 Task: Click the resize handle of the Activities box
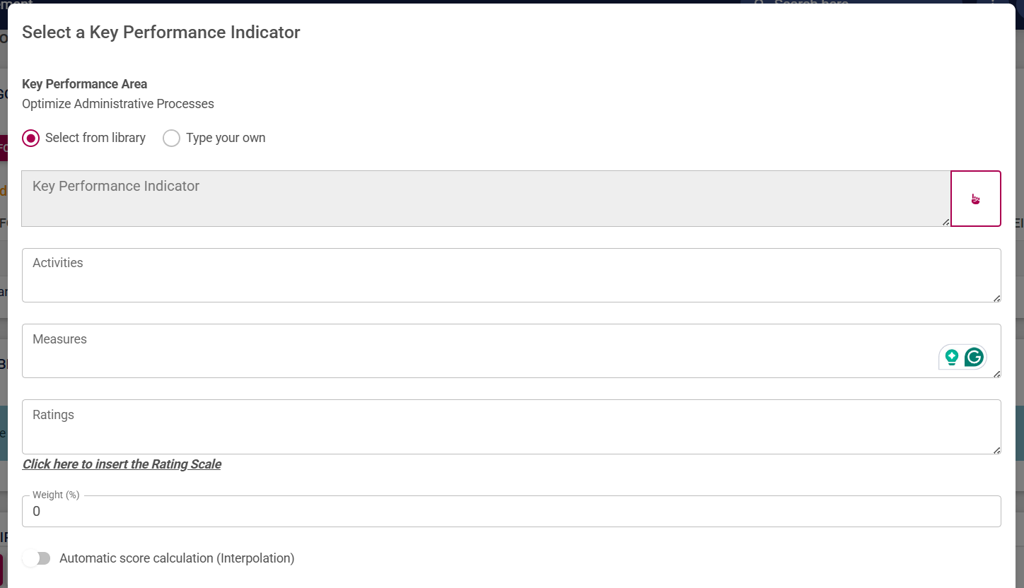[997, 300]
